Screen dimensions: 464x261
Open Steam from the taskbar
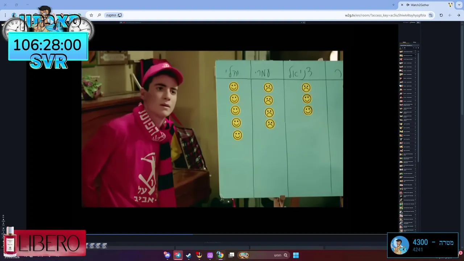click(188, 255)
